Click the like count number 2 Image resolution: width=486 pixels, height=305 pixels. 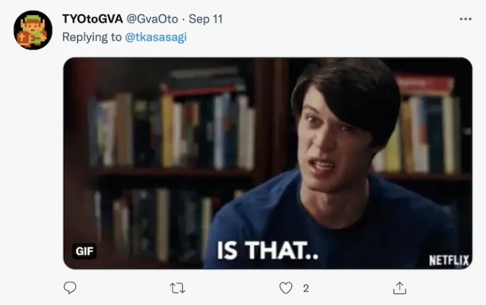[306, 289]
